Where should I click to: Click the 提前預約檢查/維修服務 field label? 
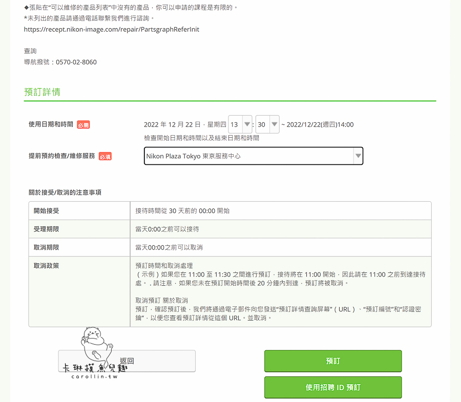pyautogui.click(x=61, y=156)
